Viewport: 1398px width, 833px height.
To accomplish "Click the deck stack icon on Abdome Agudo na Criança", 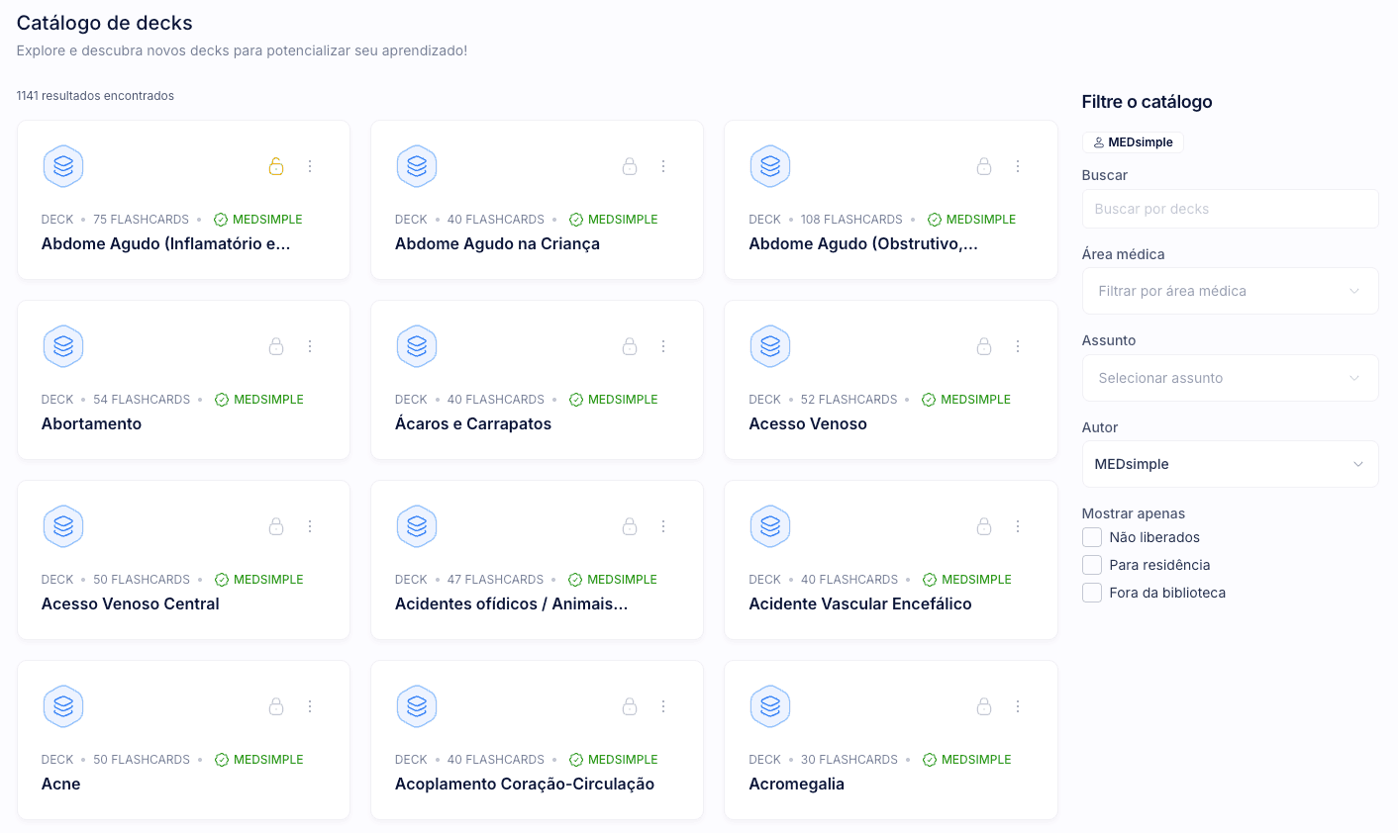I will (x=417, y=166).
